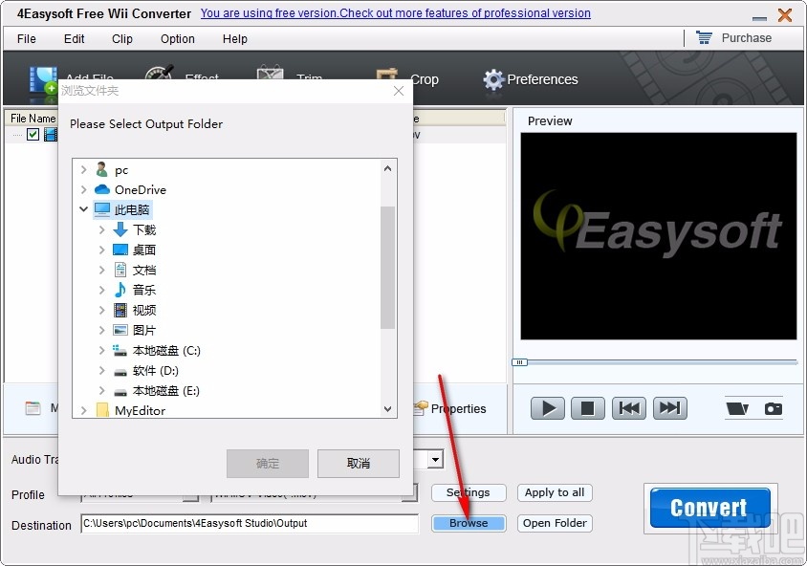
Task: Play the preview video
Action: click(546, 408)
